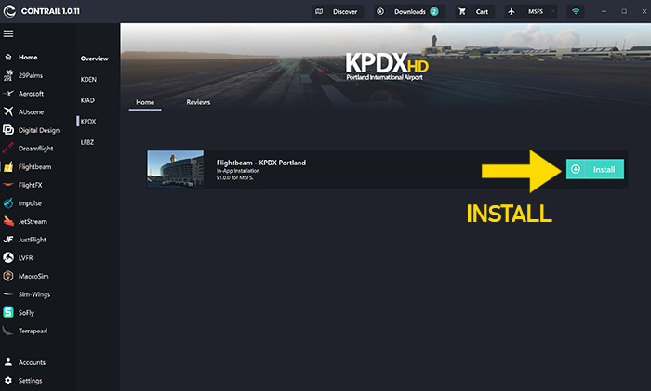This screenshot has width=651, height=391.
Task: Click the Terrapearl sidebar label
Action: (x=33, y=331)
